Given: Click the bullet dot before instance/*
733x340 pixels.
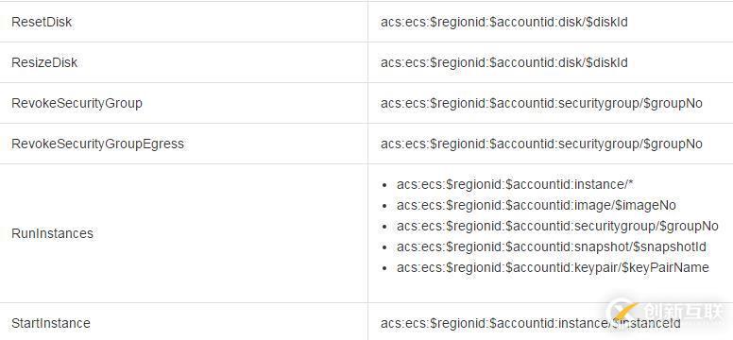Looking at the screenshot, I should click(384, 186).
